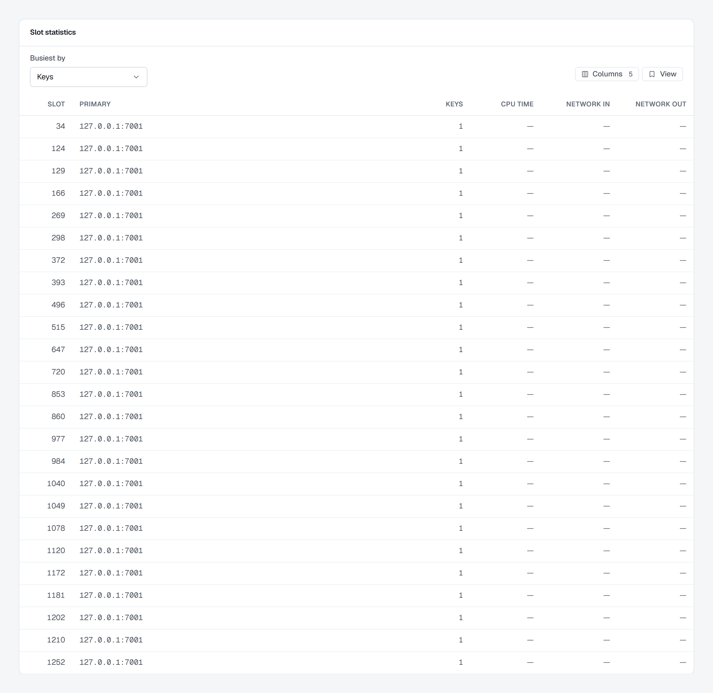This screenshot has height=693, width=713.
Task: Select slot 860 in the table
Action: pyautogui.click(x=356, y=417)
